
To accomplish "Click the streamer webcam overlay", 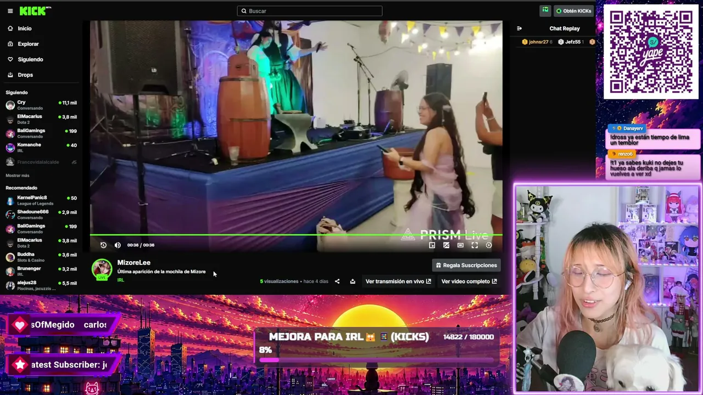I will [607, 289].
